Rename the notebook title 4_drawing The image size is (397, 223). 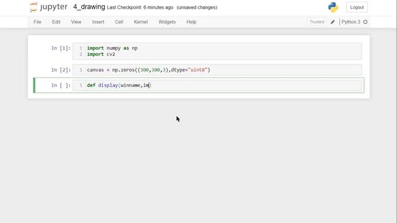click(x=89, y=7)
